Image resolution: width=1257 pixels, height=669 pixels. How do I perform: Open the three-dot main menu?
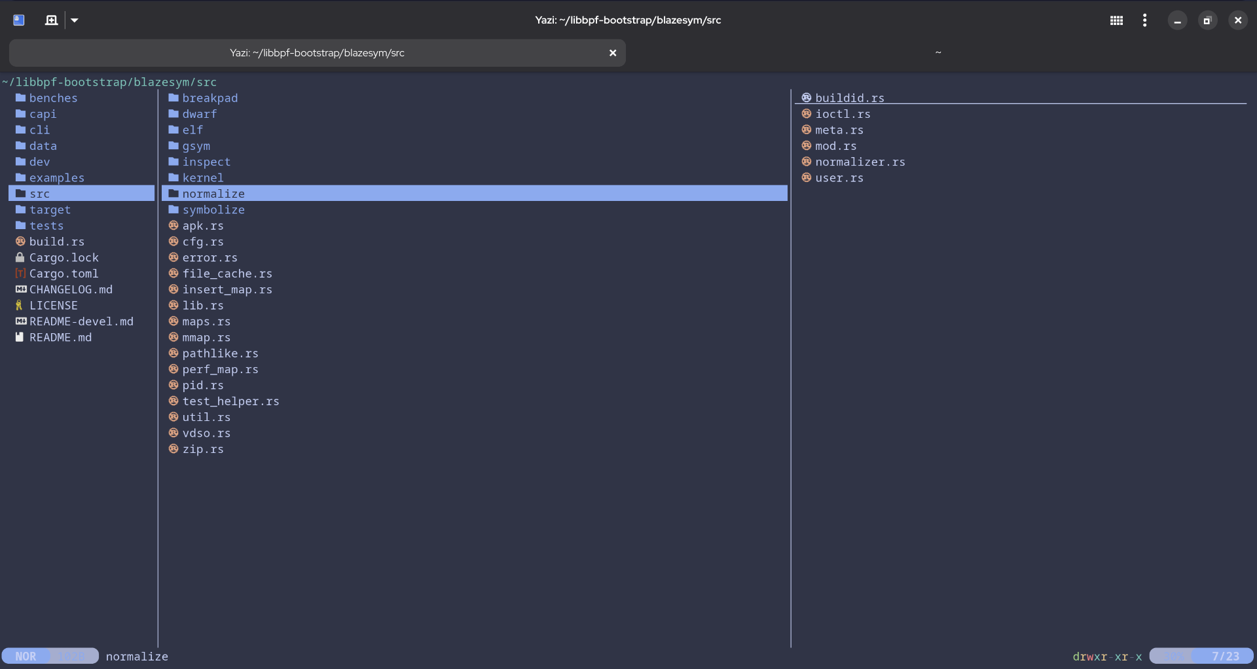click(1144, 20)
